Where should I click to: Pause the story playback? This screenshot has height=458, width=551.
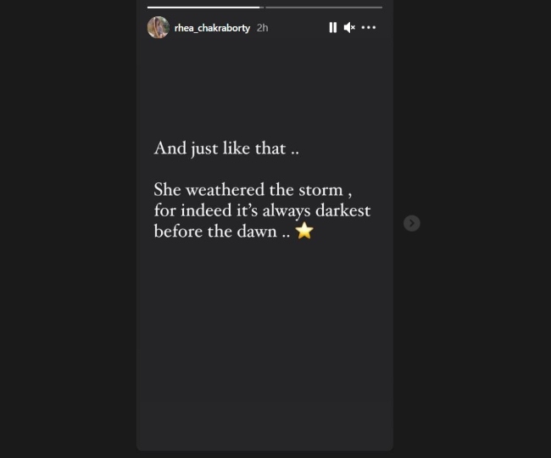click(x=333, y=27)
